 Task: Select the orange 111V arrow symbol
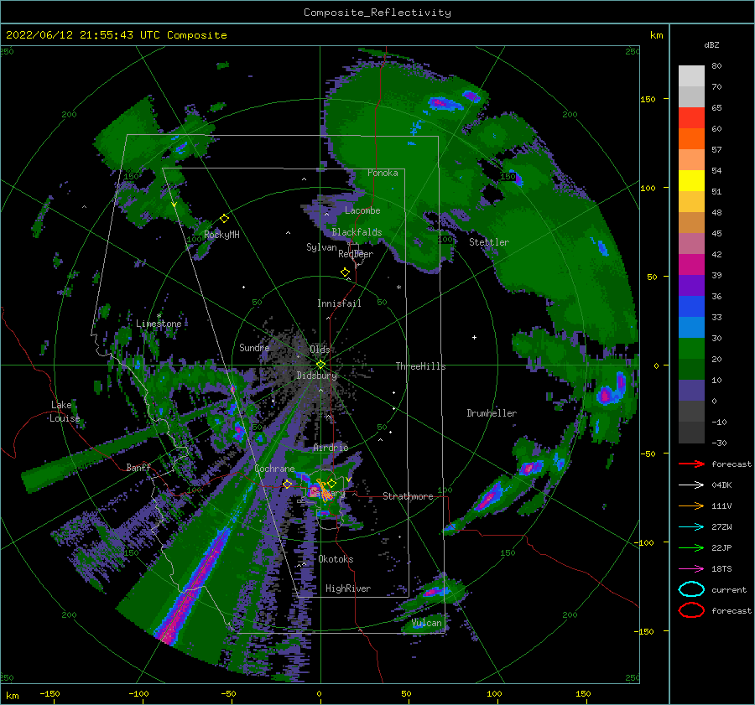691,505
